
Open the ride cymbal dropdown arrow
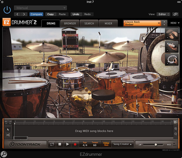click(x=112, y=62)
